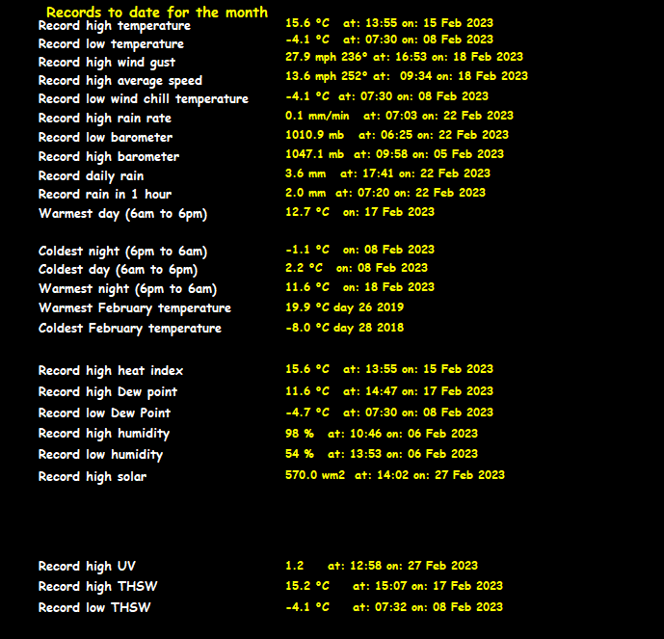Select the 'Record high THSW' label

click(97, 587)
